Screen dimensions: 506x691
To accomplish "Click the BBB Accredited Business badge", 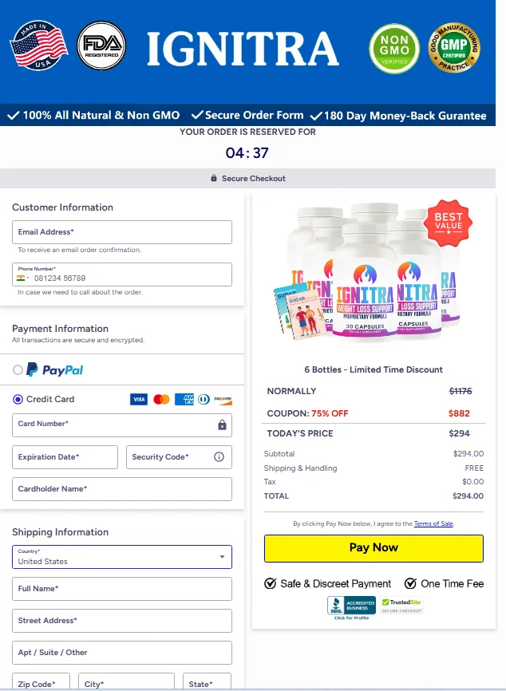I will [351, 608].
